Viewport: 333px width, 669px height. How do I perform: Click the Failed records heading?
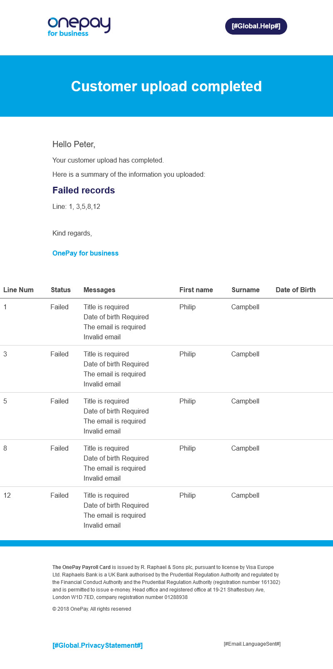(84, 190)
